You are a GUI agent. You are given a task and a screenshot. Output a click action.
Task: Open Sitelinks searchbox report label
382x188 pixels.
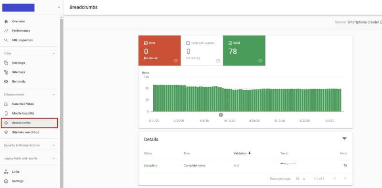click(26, 132)
